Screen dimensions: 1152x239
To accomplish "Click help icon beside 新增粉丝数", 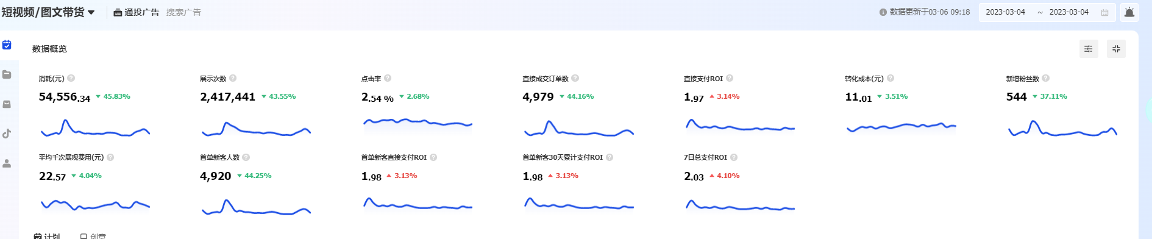I will pyautogui.click(x=1045, y=78).
